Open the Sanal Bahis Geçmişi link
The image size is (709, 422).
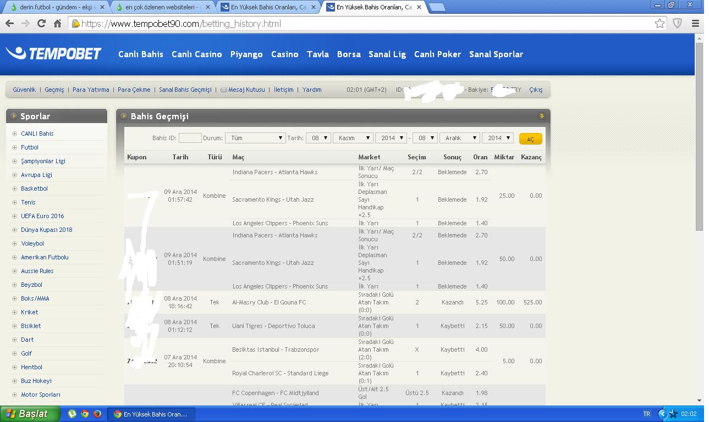(185, 90)
